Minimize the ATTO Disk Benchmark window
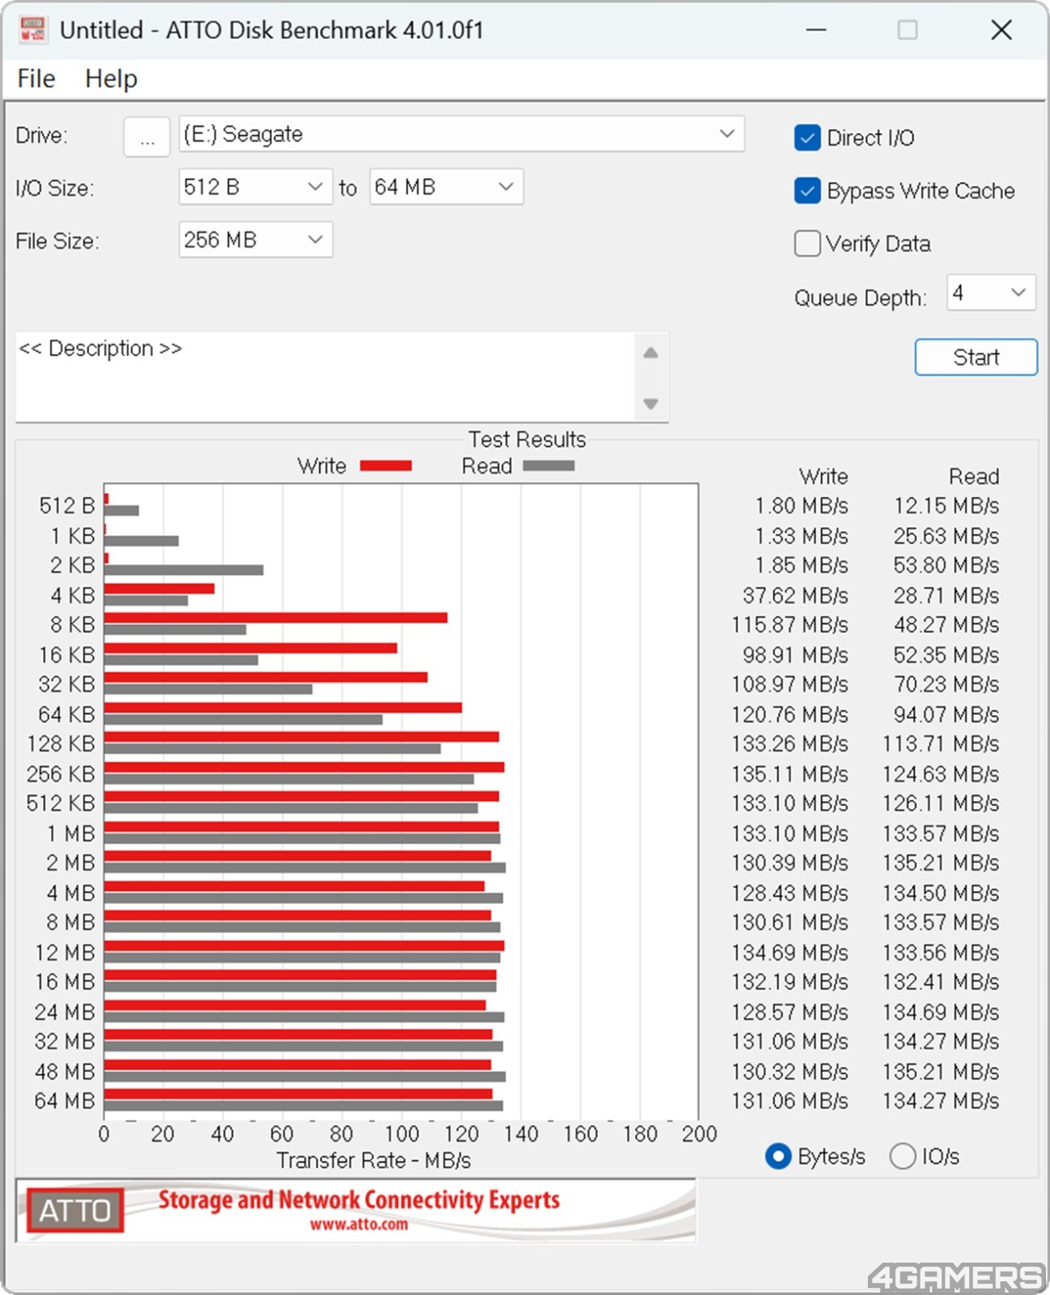This screenshot has height=1295, width=1050. (x=816, y=30)
